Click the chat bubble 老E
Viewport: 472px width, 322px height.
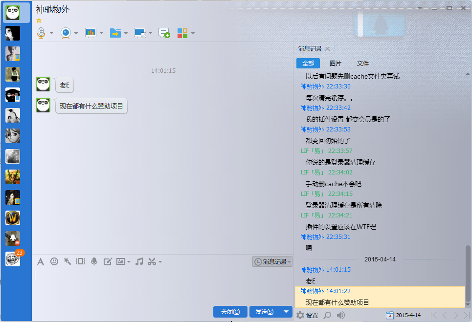click(65, 85)
